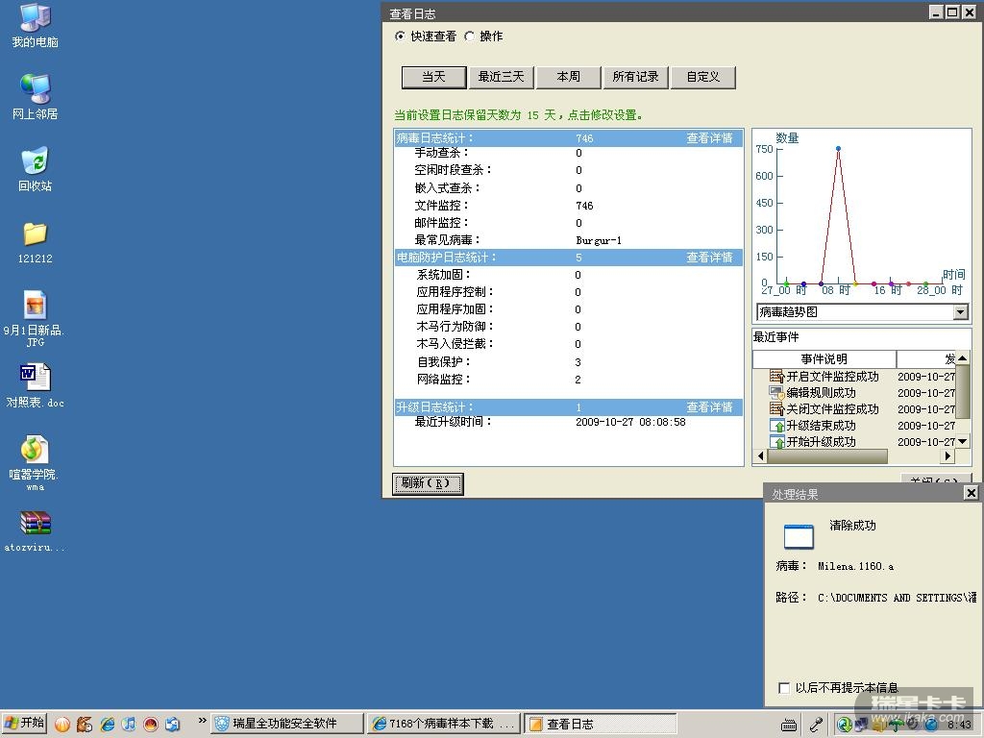Click the 编辑规则成功 event icon
This screenshot has width=984, height=738.
pyautogui.click(x=777, y=393)
